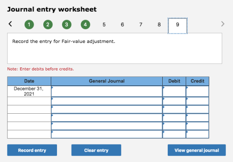
Task: Select the current journal entry step 9
Action: click(x=178, y=25)
